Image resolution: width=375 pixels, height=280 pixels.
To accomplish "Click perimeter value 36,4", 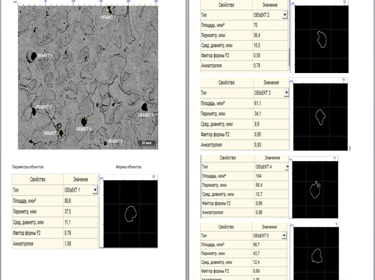I will [x=257, y=35].
